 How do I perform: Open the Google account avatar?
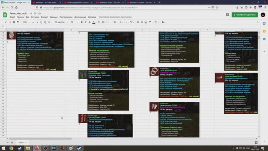coord(263,15)
